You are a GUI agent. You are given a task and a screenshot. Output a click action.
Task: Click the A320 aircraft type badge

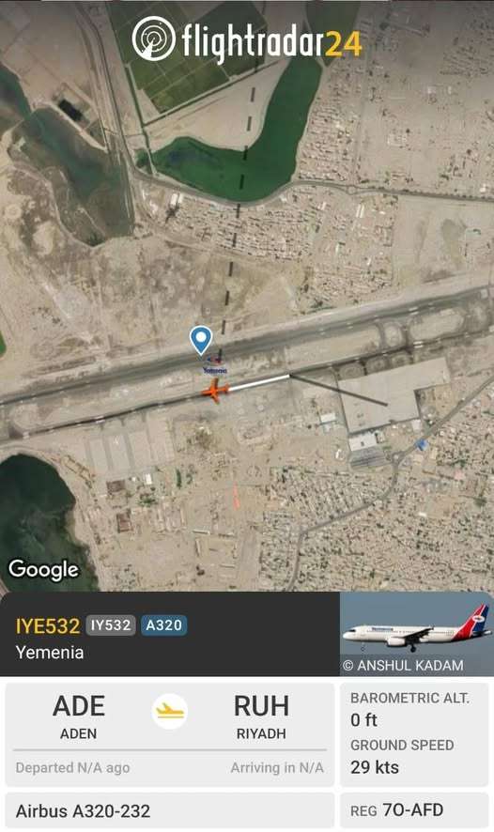click(163, 625)
